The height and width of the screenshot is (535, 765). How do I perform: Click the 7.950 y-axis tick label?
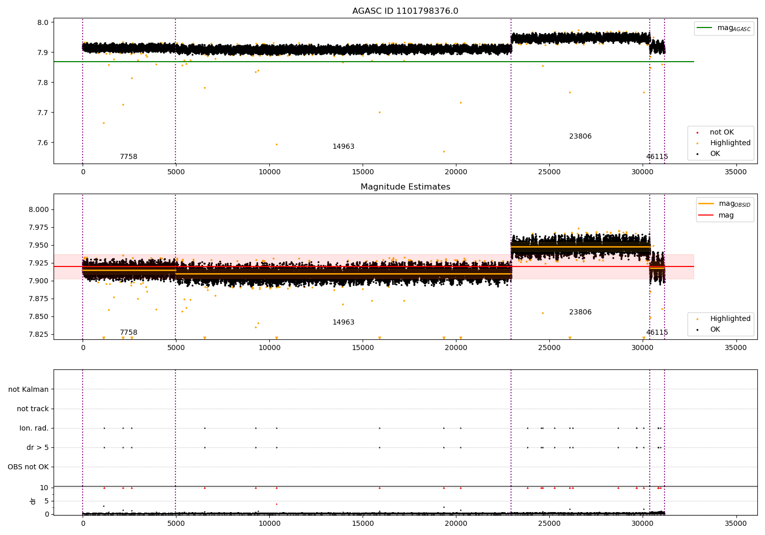[38, 246]
